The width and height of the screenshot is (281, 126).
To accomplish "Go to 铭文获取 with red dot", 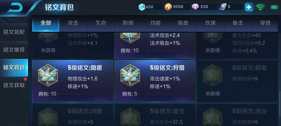I will [x=14, y=85].
